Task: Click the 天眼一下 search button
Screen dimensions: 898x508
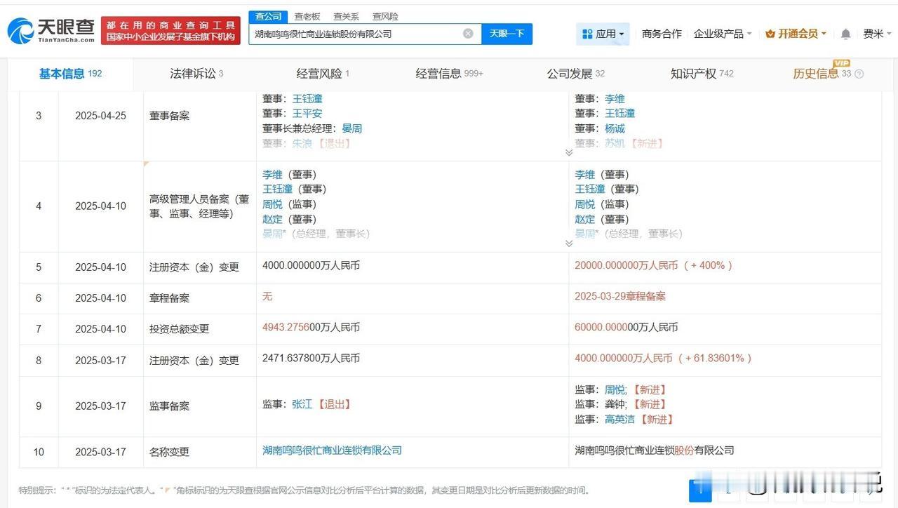Action: pos(507,34)
